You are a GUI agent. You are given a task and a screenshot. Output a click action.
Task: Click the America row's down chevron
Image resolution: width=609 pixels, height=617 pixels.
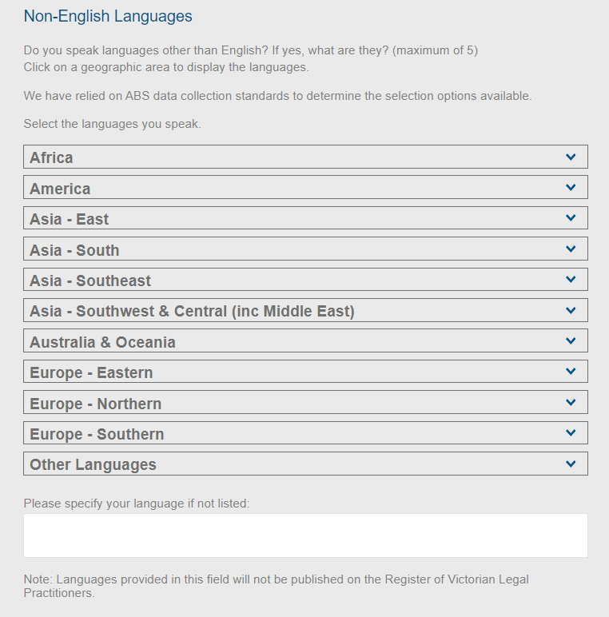click(x=571, y=188)
